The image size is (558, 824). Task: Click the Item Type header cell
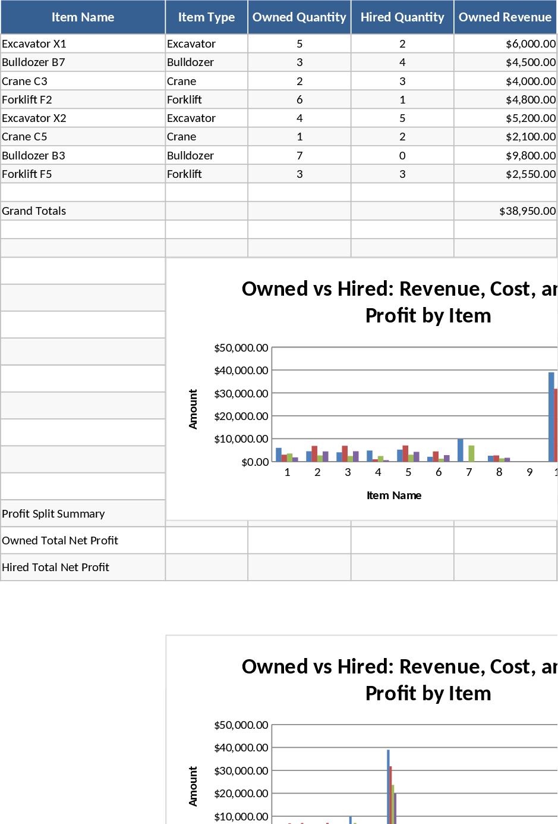[x=206, y=17]
